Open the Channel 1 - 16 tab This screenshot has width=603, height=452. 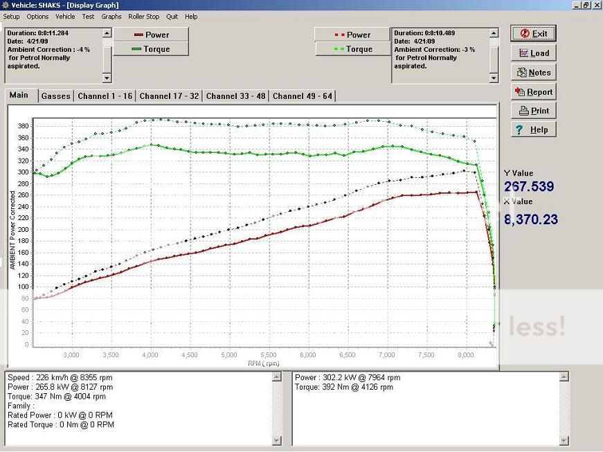pyautogui.click(x=105, y=96)
